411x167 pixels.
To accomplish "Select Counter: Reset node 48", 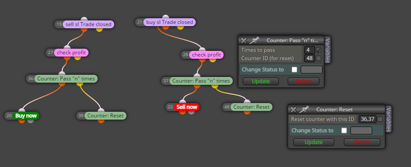I will [251, 107].
